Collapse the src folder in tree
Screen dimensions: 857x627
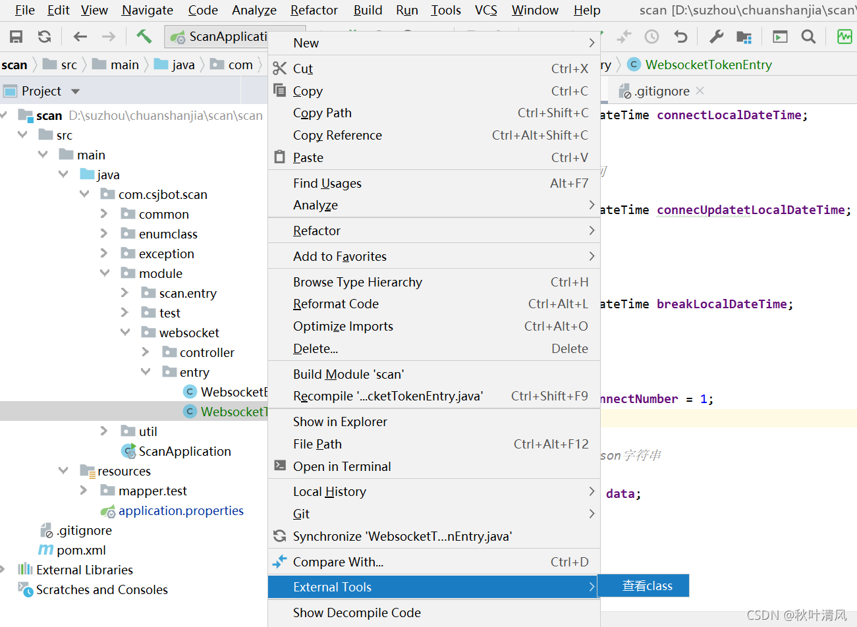(23, 135)
